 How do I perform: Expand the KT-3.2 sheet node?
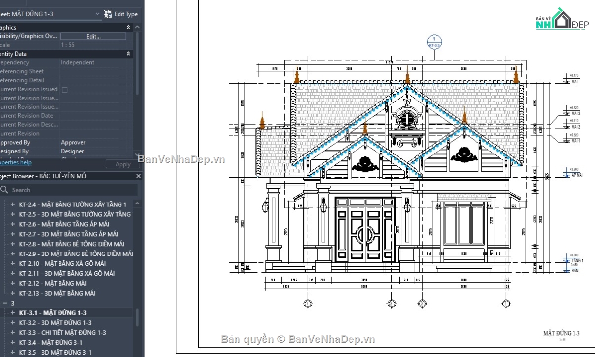13,323
